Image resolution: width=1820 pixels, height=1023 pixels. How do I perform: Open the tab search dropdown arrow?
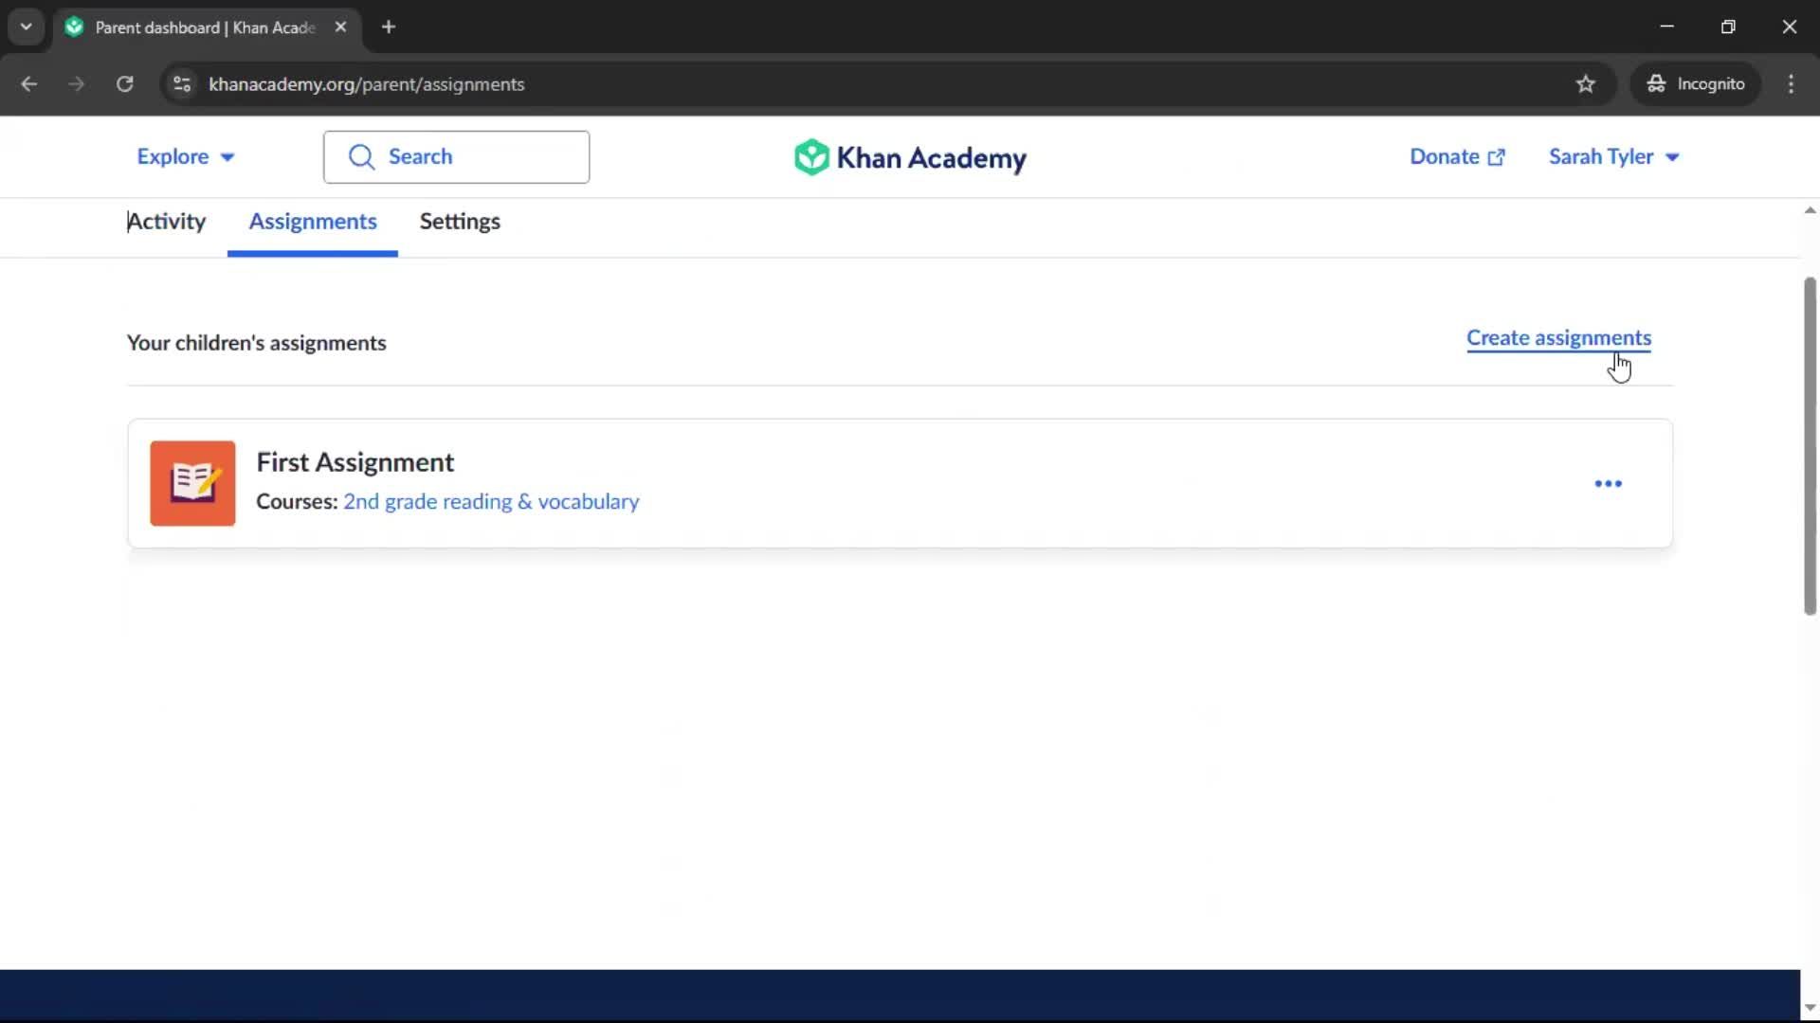[x=27, y=27]
